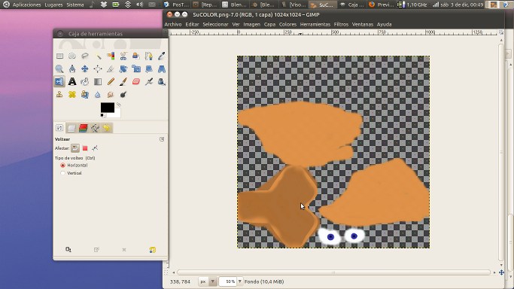Reset tool options to default values

[x=153, y=250]
